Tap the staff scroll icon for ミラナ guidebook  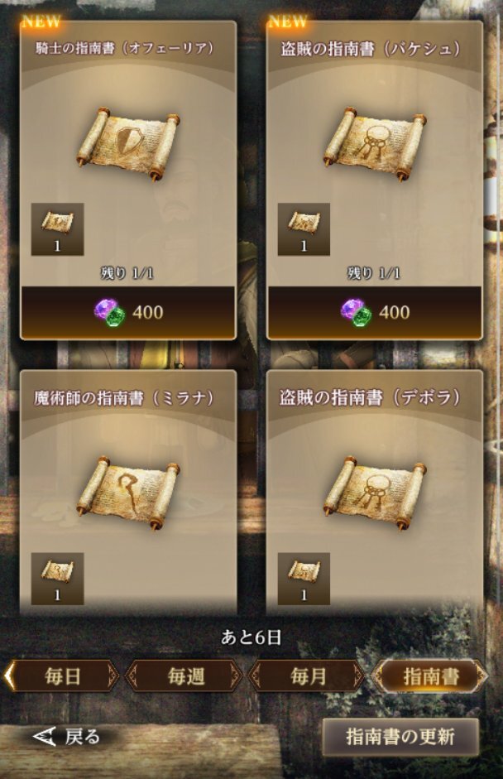pos(127,494)
